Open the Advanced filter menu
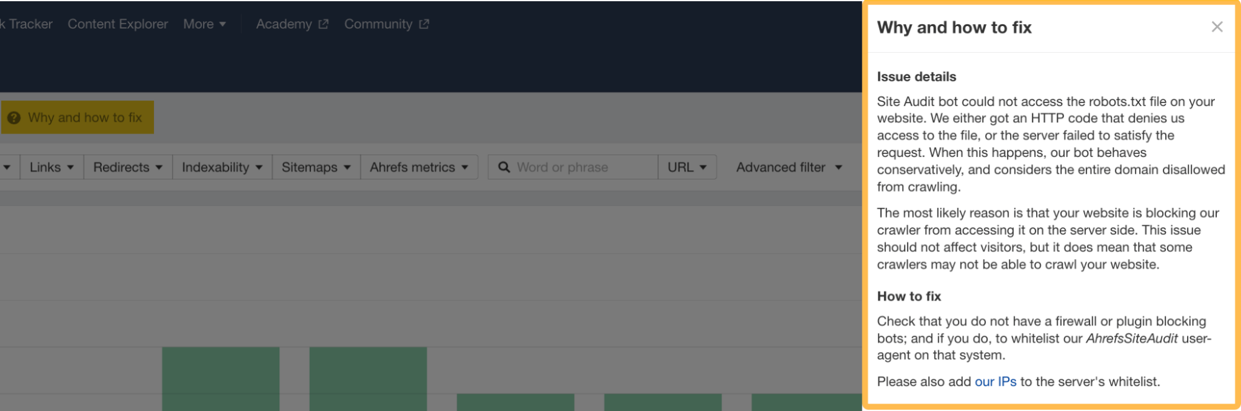This screenshot has height=411, width=1241. pos(787,166)
